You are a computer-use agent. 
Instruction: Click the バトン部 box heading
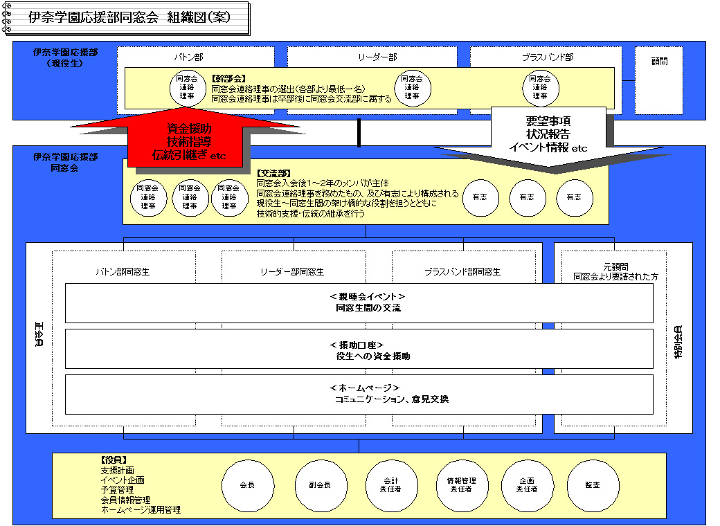click(x=188, y=57)
